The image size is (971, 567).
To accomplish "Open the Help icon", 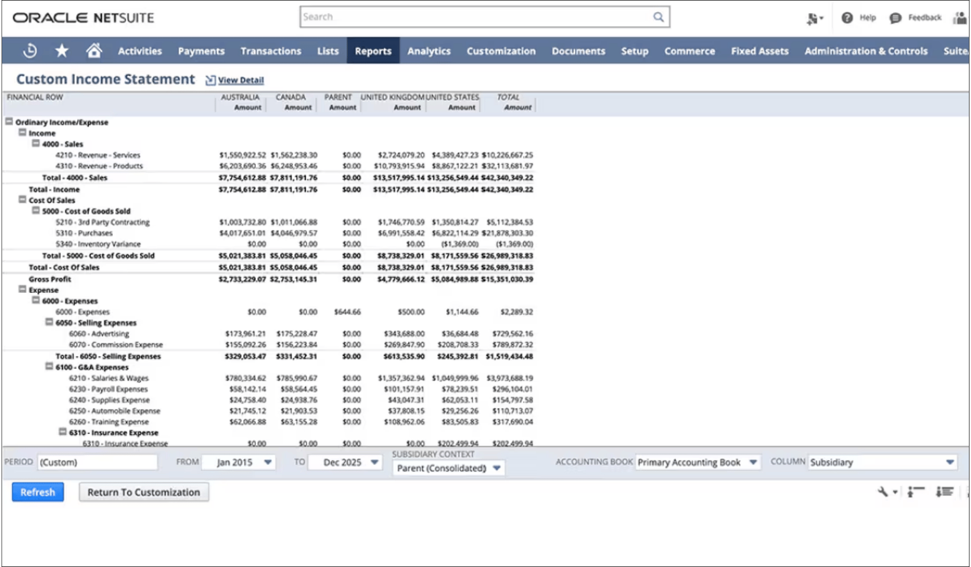I will (x=846, y=17).
